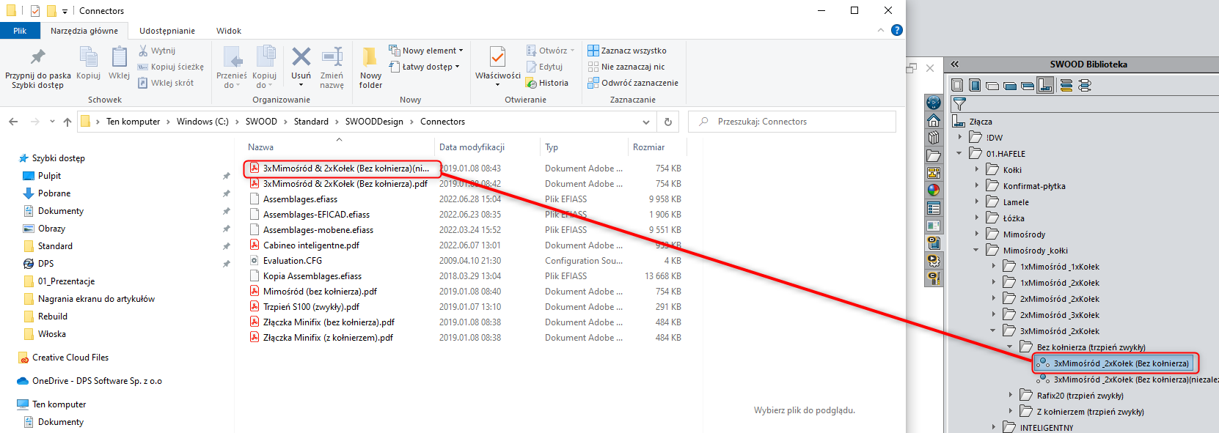The image size is (1219, 433).
Task: Open the Nowy element dropdown
Action: (426, 51)
